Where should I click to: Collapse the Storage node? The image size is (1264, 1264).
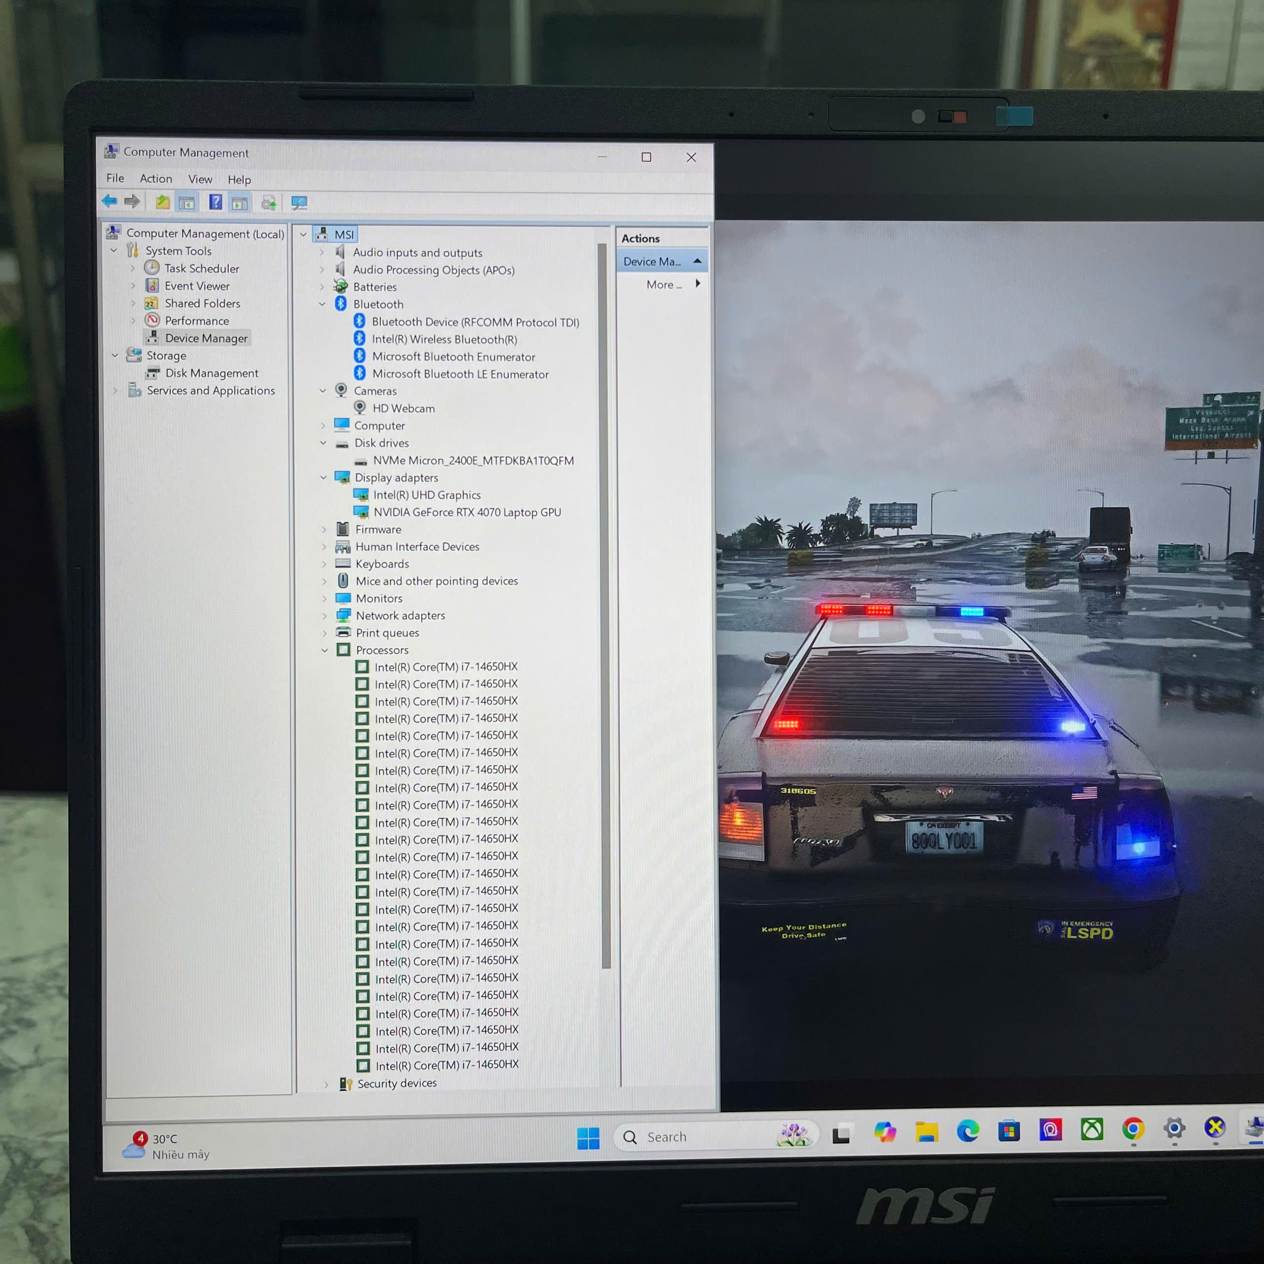(114, 355)
